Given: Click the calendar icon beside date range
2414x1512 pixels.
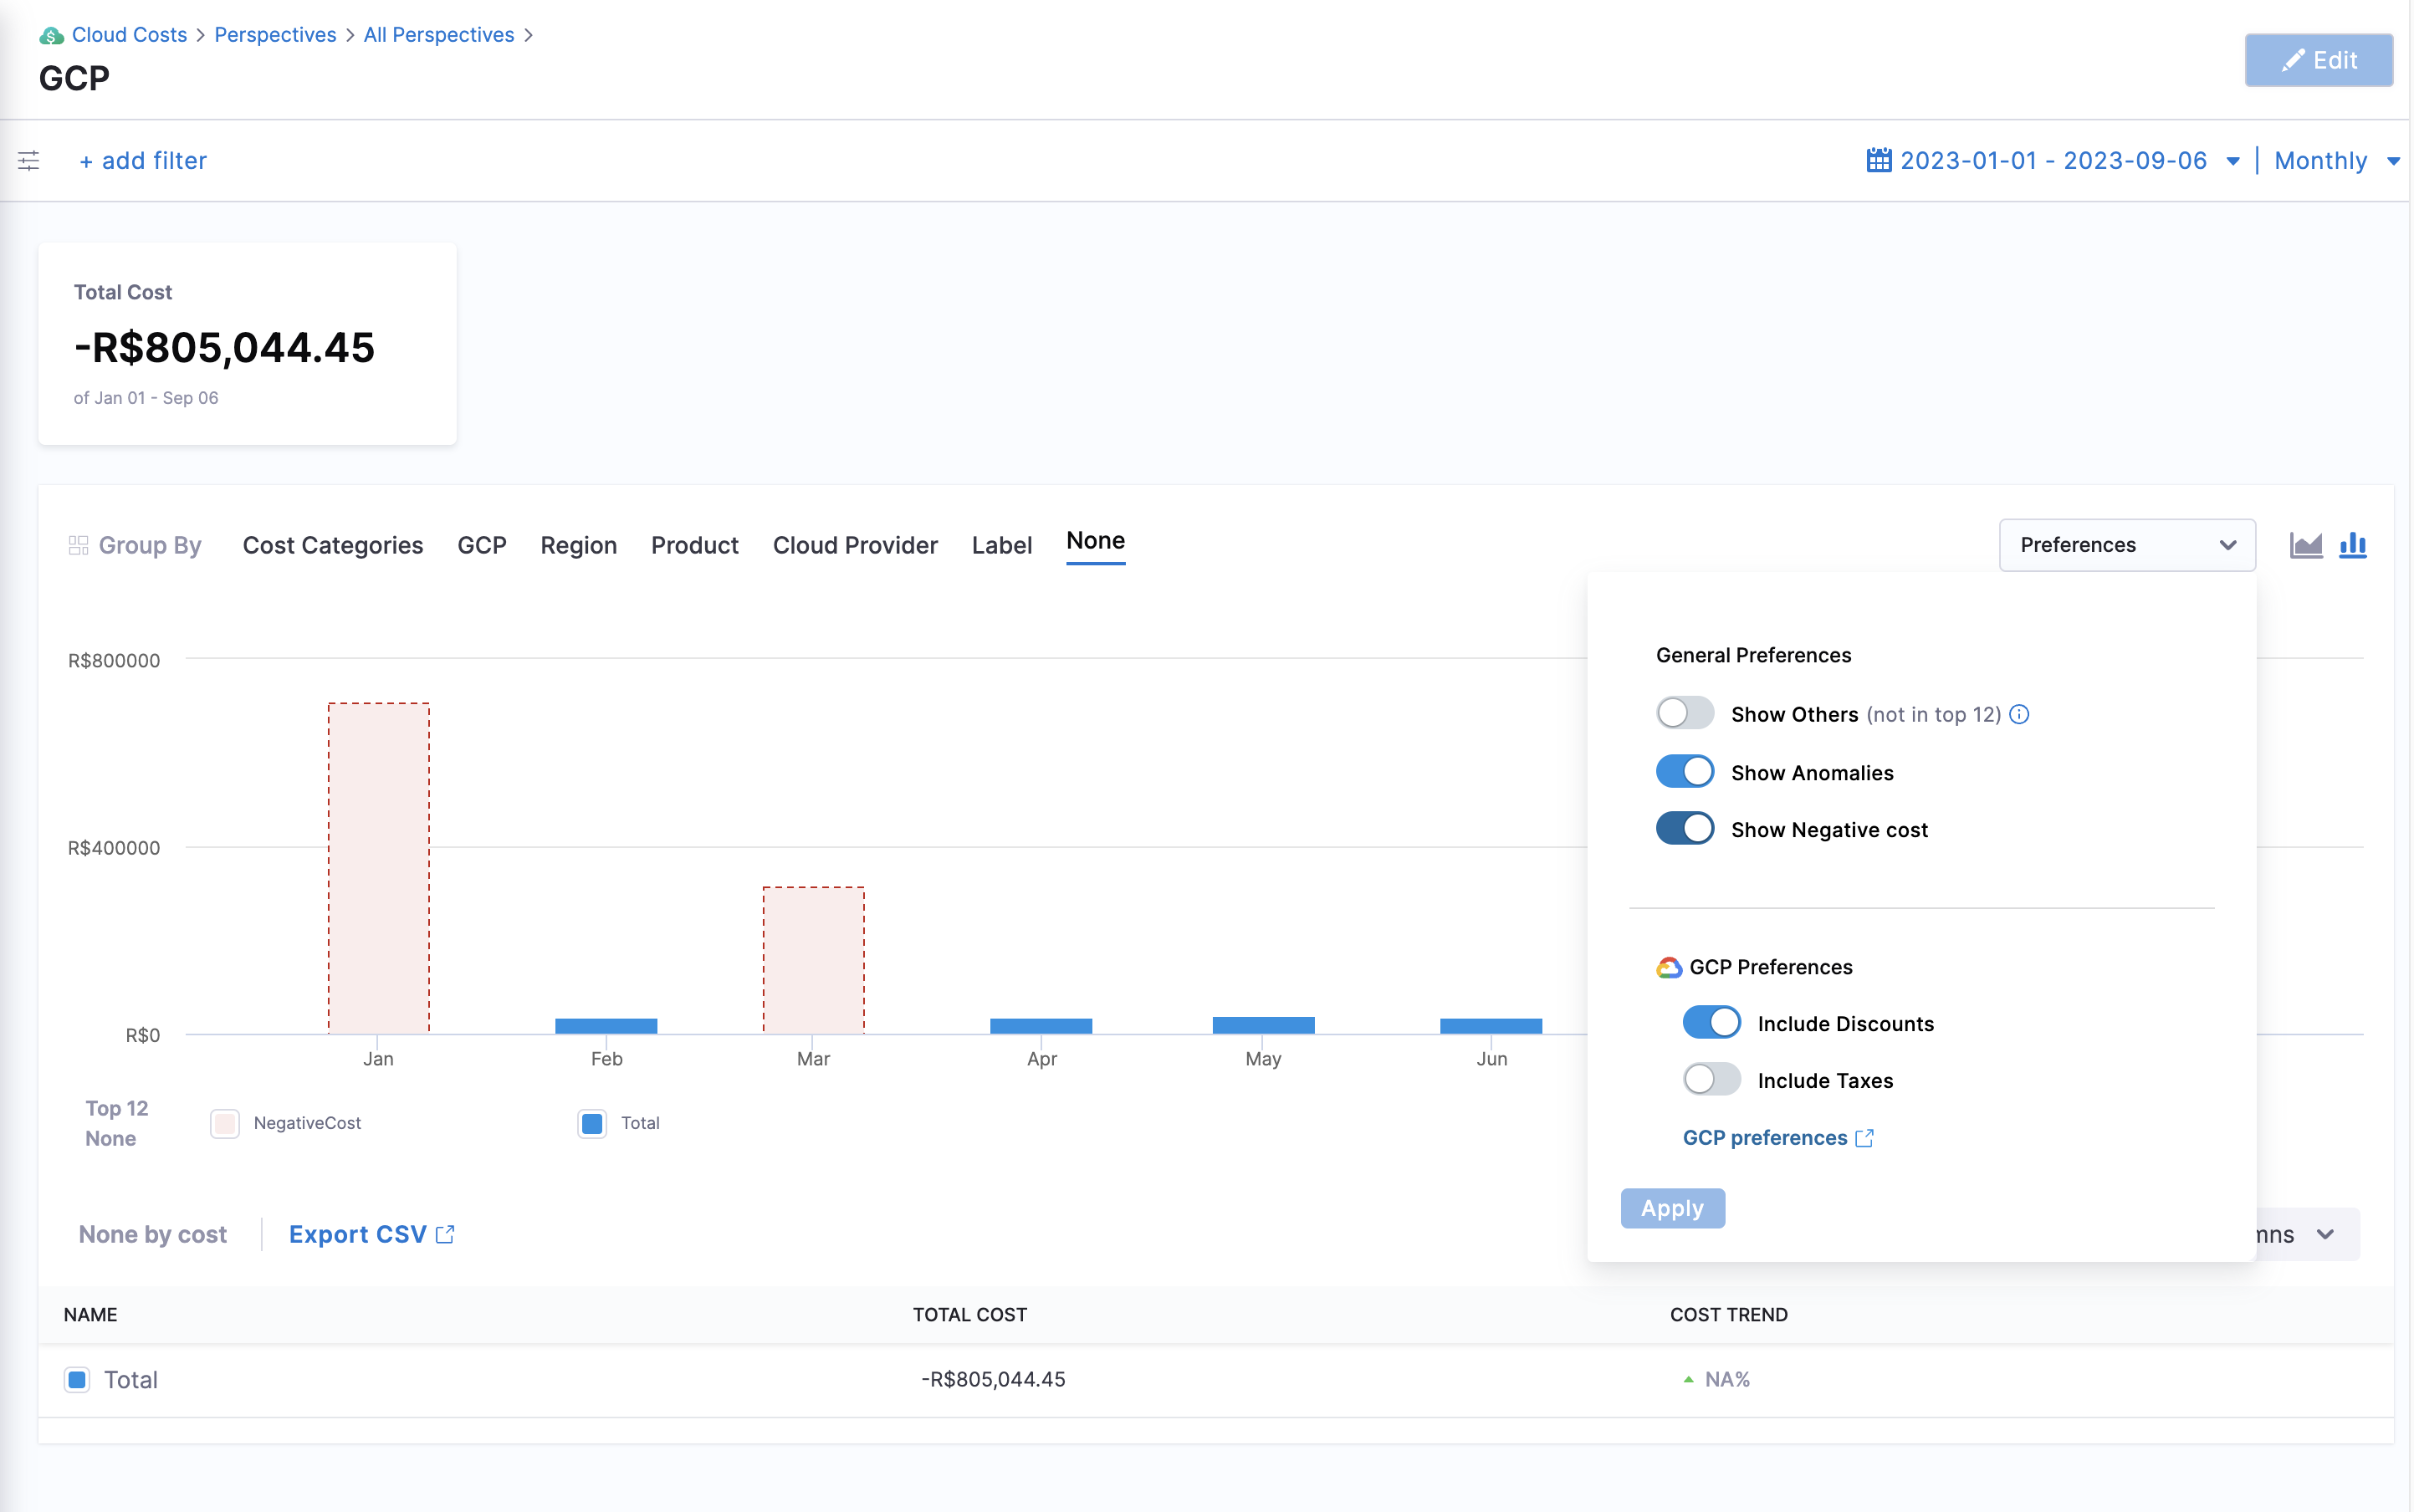Looking at the screenshot, I should coord(1878,160).
